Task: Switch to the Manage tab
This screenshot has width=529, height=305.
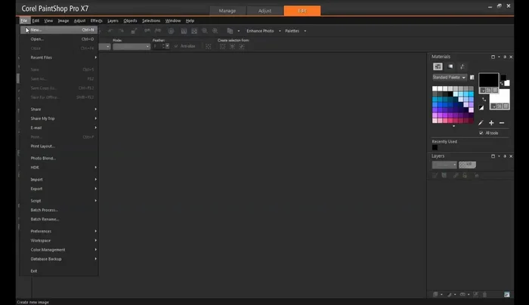Action: point(227,11)
